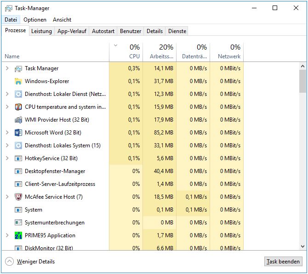Click the Weniger Details link
This screenshot has height=274, width=308.
pos(36,262)
